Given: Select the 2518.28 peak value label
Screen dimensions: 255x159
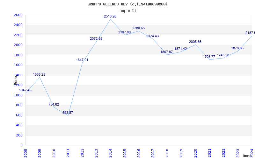Looking at the screenshot, I should [110, 17].
